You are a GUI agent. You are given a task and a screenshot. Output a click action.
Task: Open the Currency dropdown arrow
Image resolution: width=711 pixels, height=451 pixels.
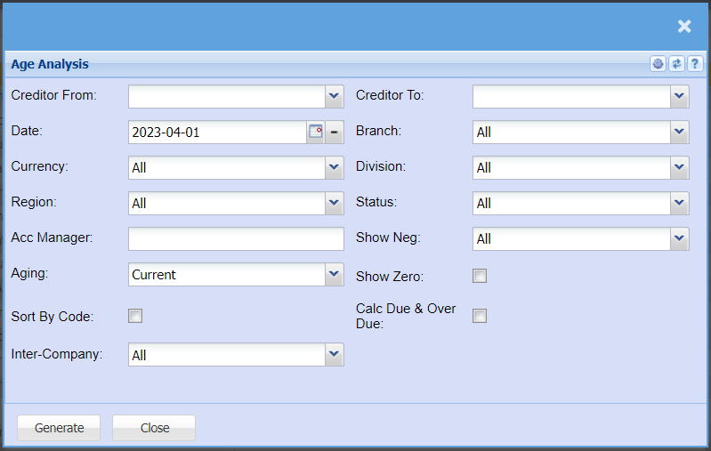coord(334,167)
